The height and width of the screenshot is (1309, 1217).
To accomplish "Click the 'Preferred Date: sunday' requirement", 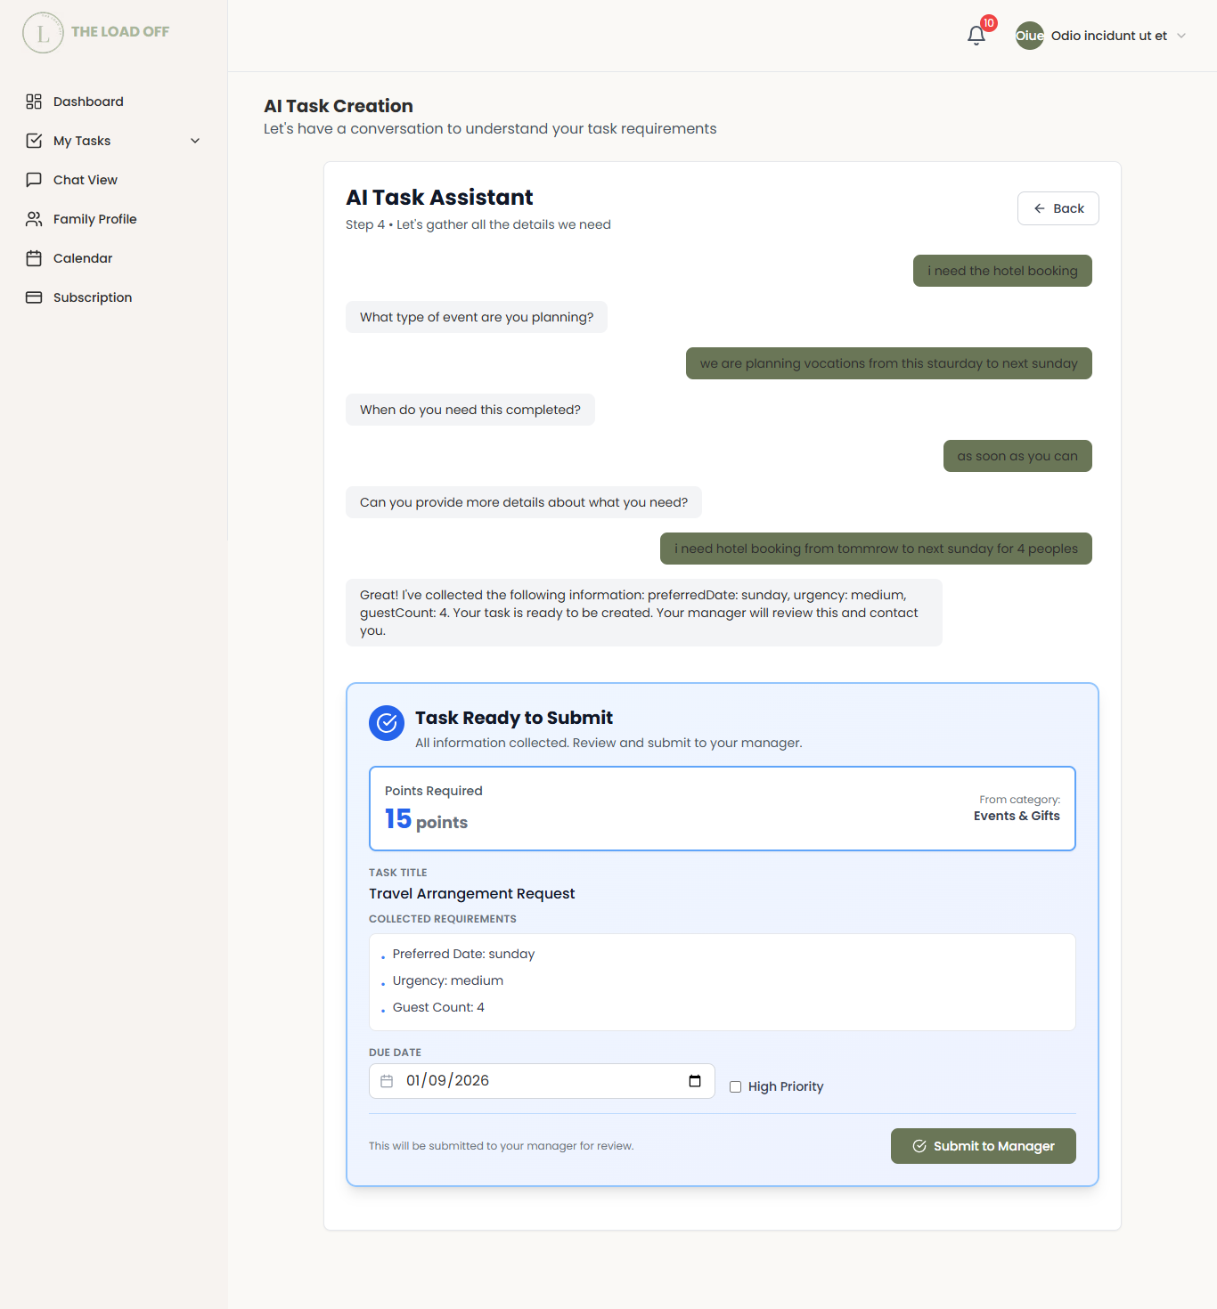I will click(463, 954).
